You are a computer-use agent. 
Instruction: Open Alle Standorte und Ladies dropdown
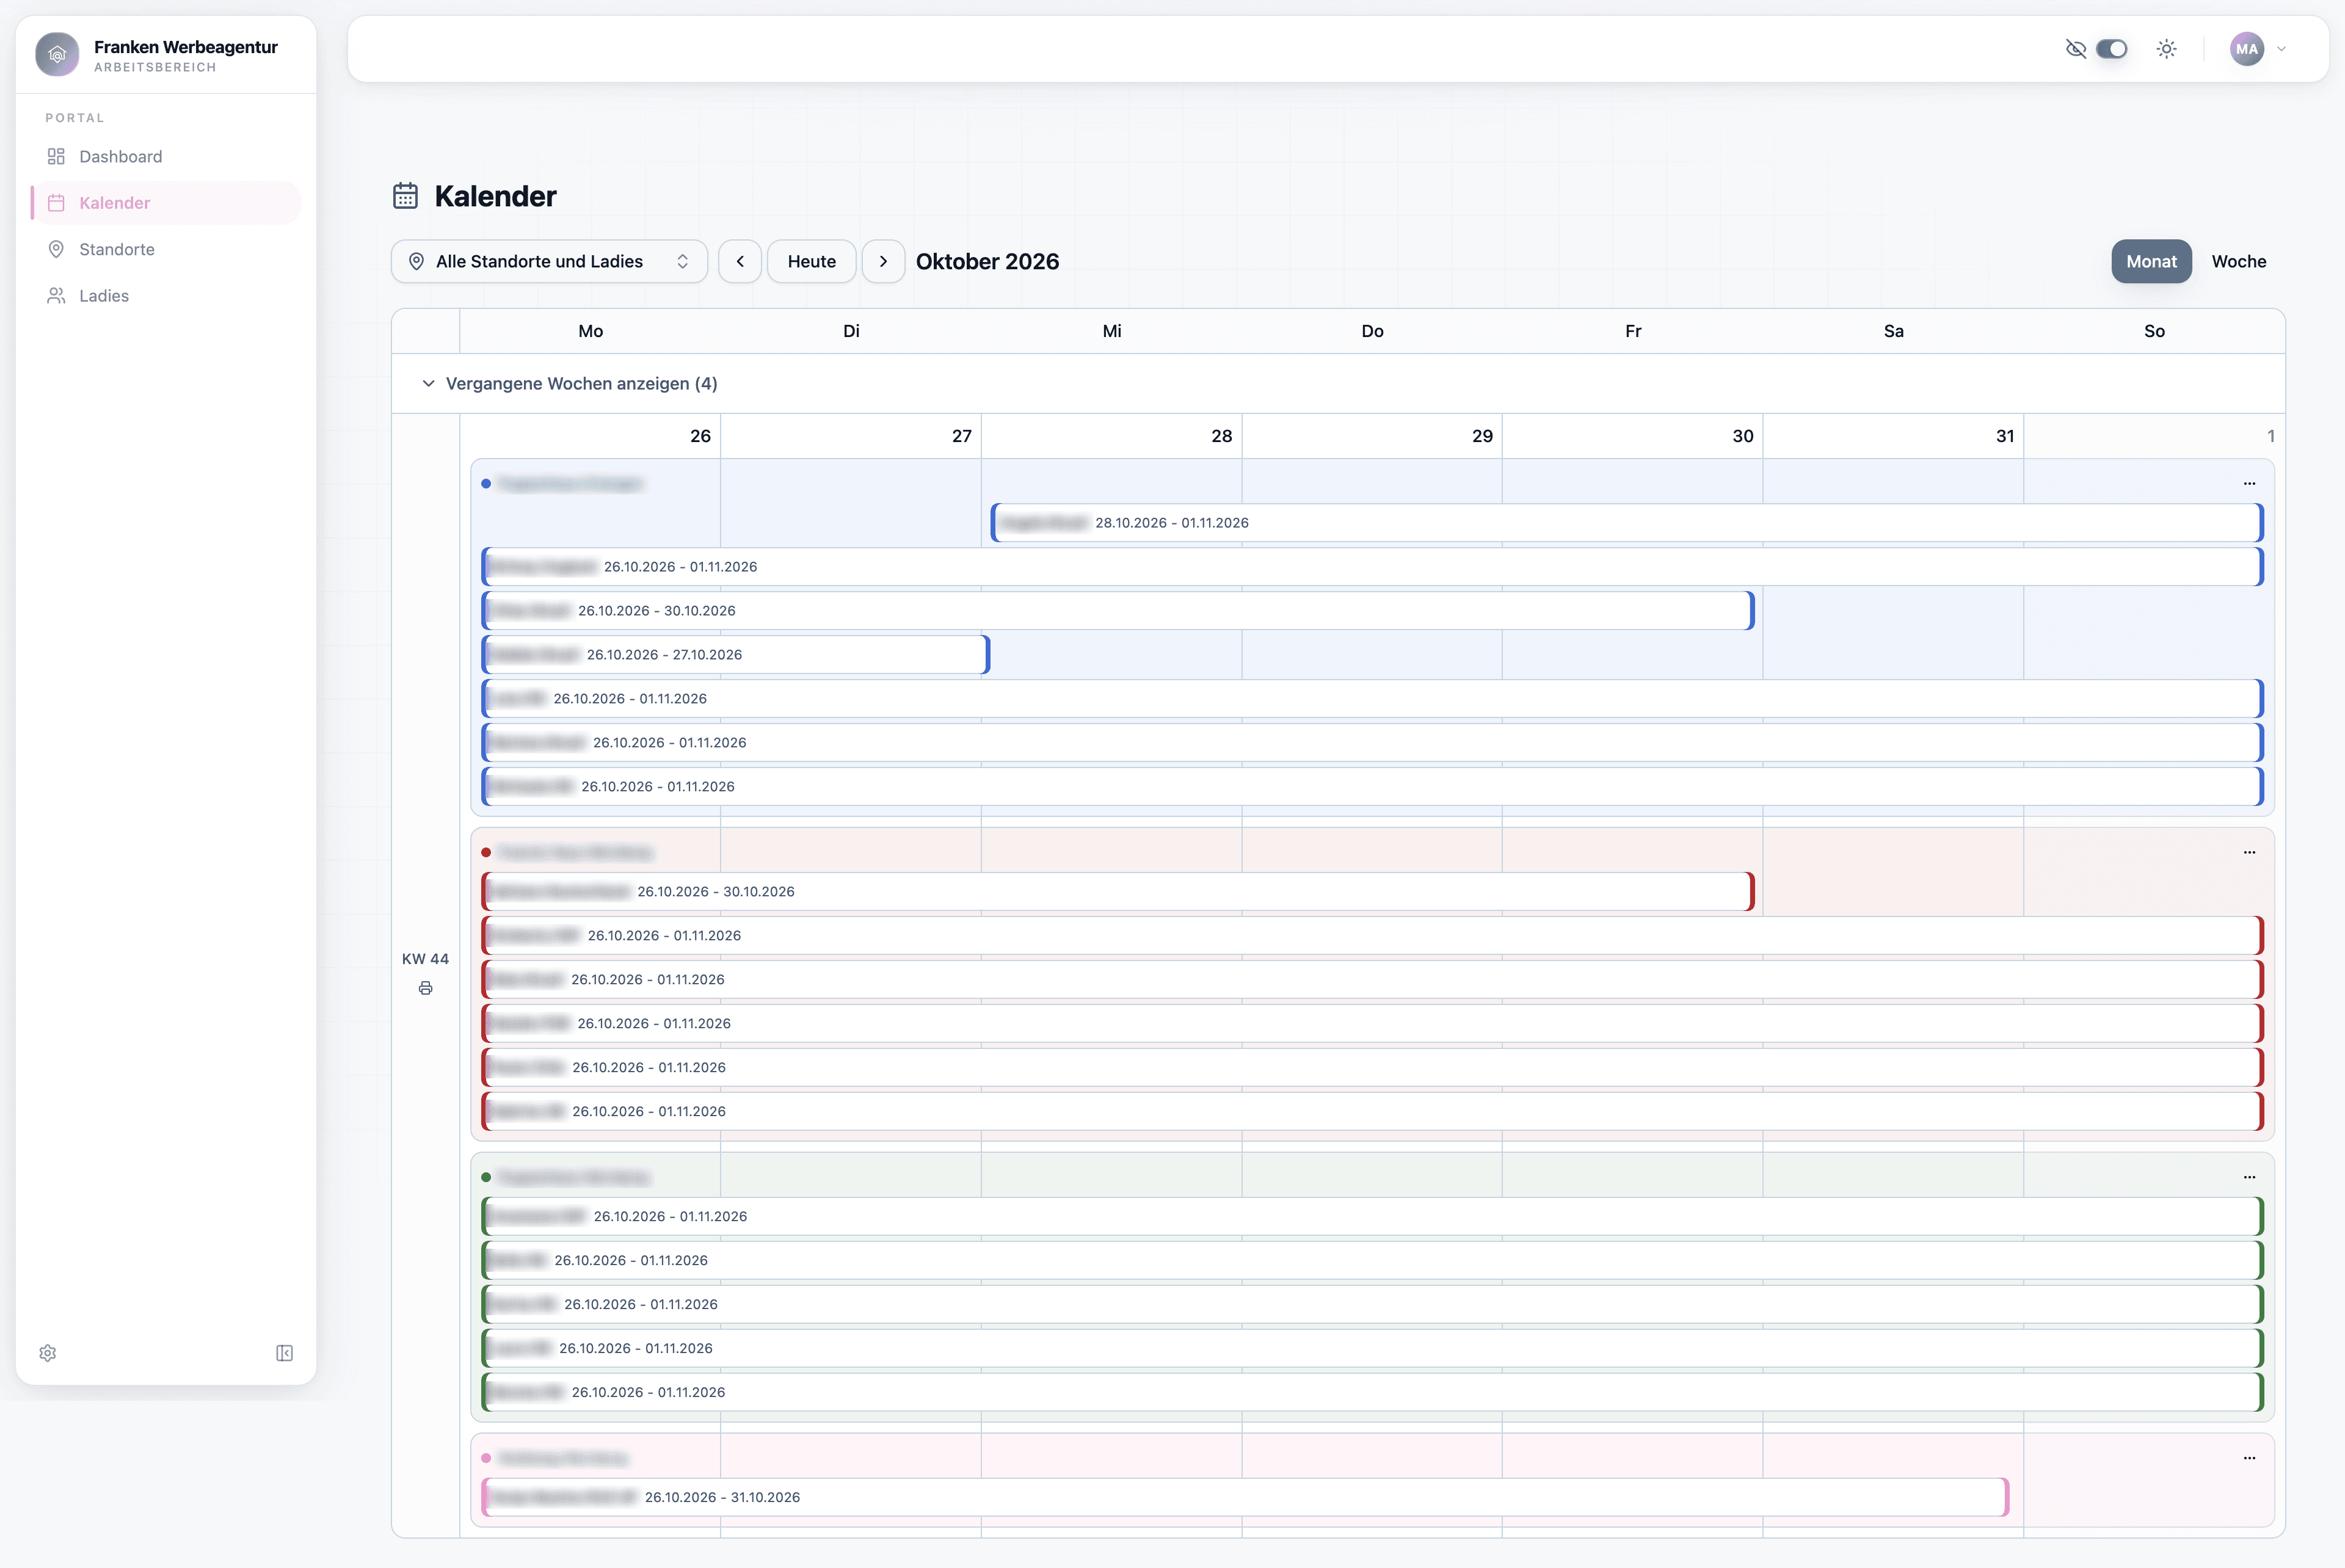coord(549,261)
